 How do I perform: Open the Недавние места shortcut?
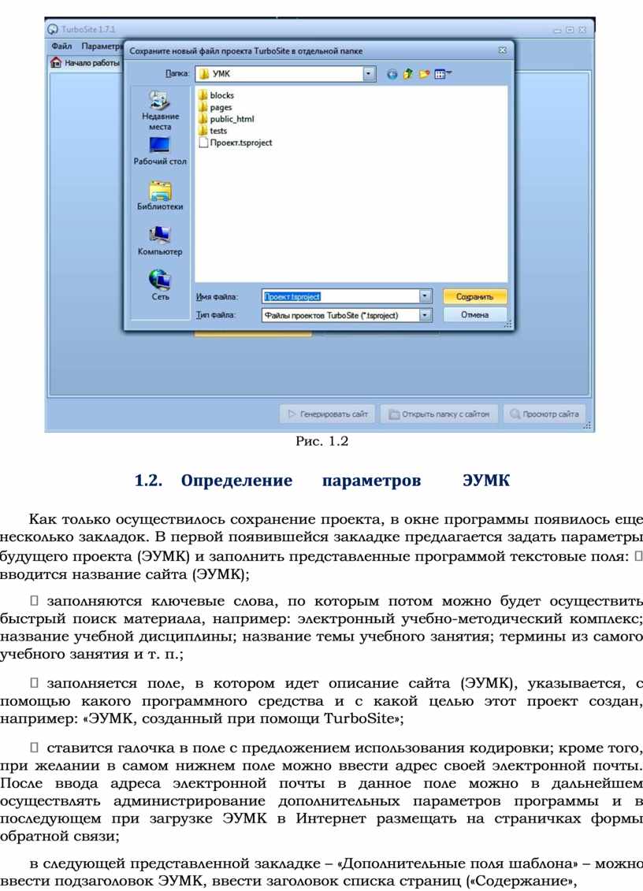160,111
